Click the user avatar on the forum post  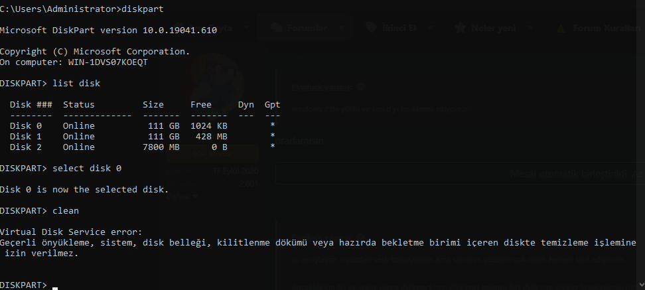214,85
